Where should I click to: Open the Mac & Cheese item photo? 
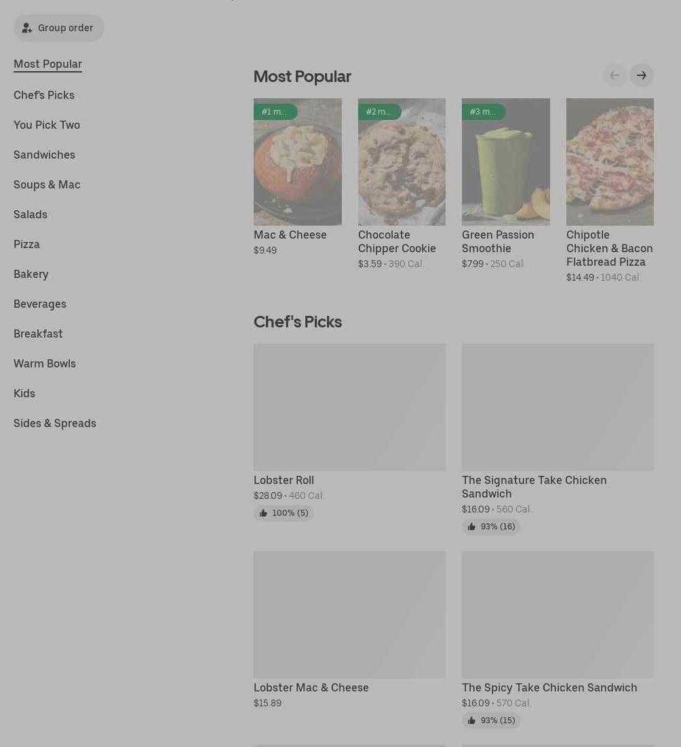point(298,169)
